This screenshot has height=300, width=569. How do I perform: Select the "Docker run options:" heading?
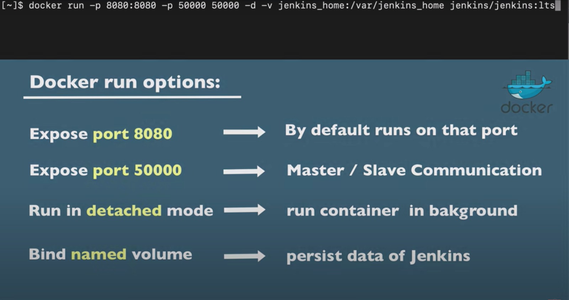(x=125, y=82)
